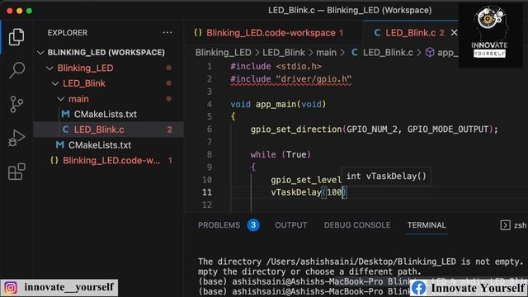Click the 'int vTaskDelay()' signature hint
This screenshot has width=528, height=297.
tap(386, 176)
